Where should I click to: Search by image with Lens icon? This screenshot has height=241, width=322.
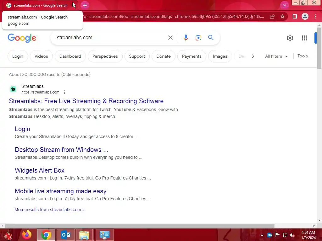(198, 38)
